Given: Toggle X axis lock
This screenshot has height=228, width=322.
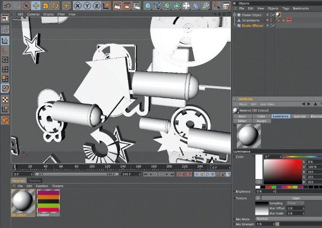Looking at the screenshot, I should (78, 5).
